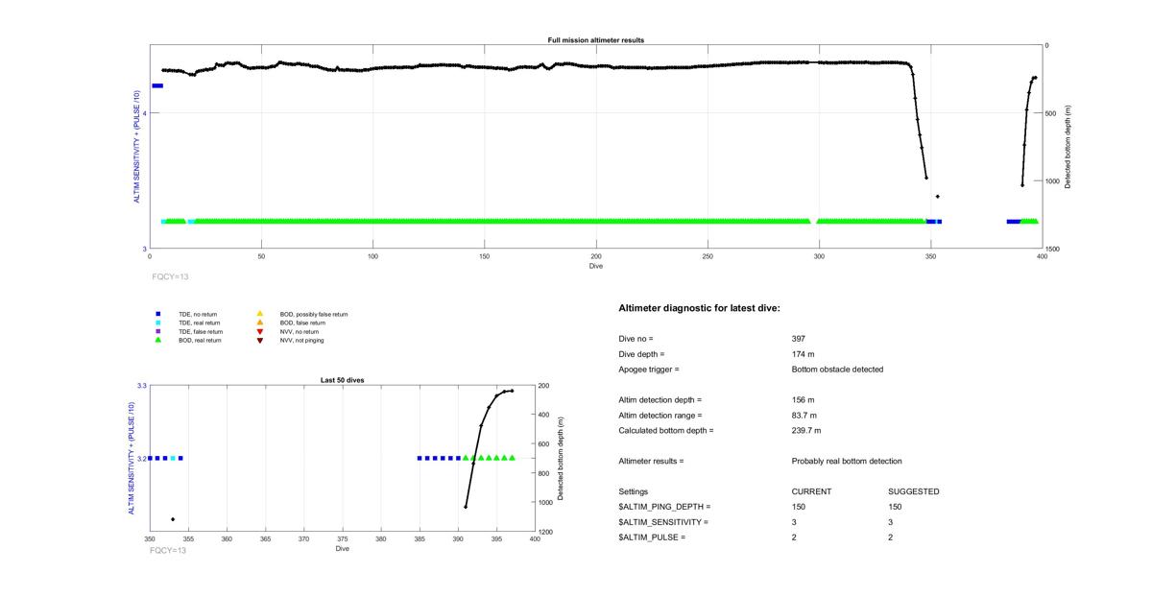Click the CURRENT value 150 for $ALTIM_PING_DEPTH
The image size is (1152, 597).
[x=799, y=508]
